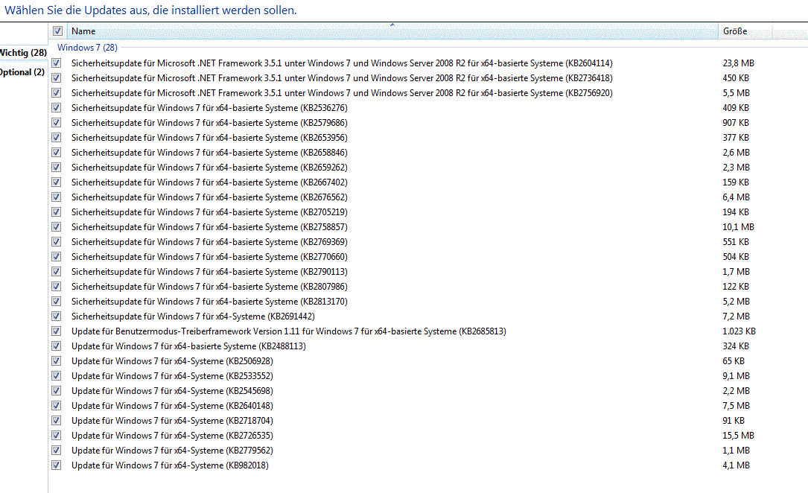808x493 pixels.
Task: Select Update KB2488113 row text
Action: pyautogui.click(x=188, y=346)
